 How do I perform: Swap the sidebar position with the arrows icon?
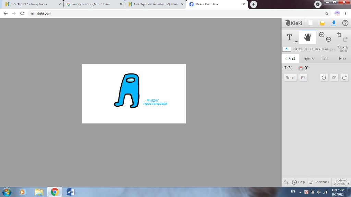pos(286,182)
